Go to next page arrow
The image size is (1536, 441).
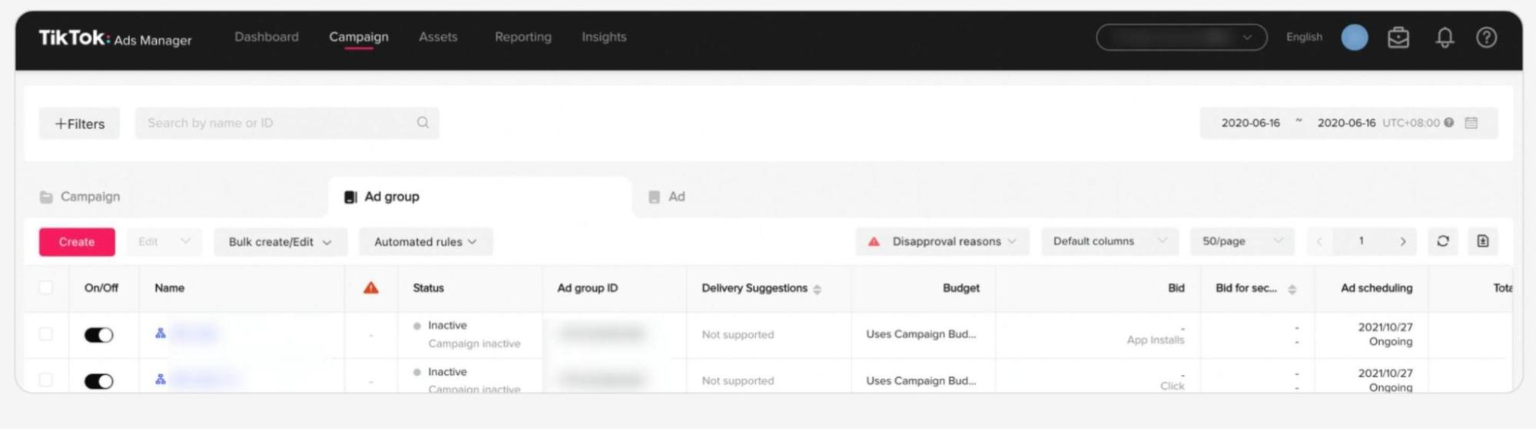(1402, 241)
